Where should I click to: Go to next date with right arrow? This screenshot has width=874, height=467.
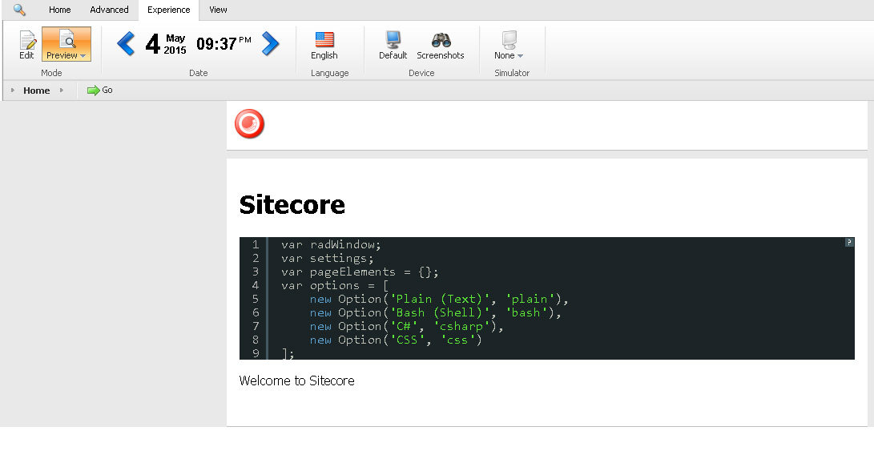[270, 43]
